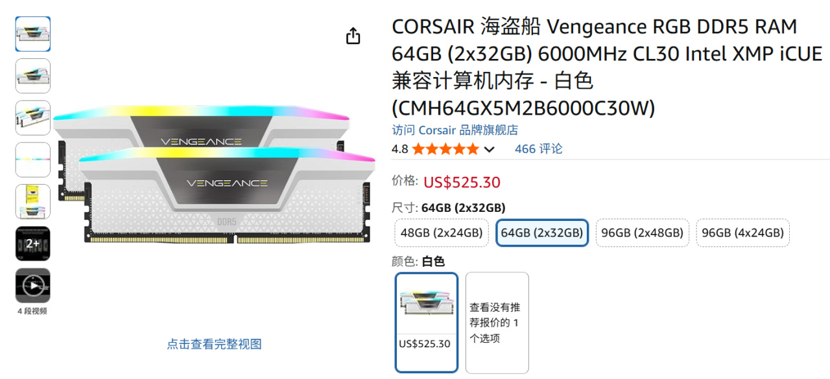
Task: Open the yellow packaging thumbnail
Action: point(33,201)
